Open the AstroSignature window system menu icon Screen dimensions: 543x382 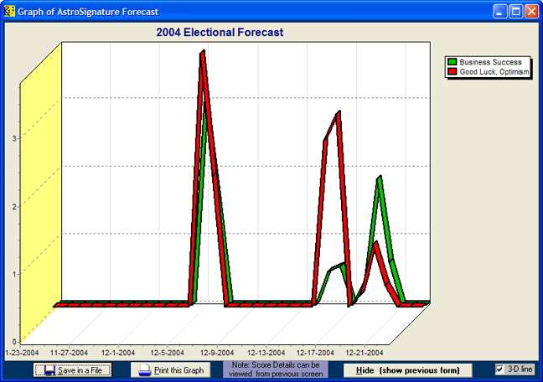click(x=9, y=12)
